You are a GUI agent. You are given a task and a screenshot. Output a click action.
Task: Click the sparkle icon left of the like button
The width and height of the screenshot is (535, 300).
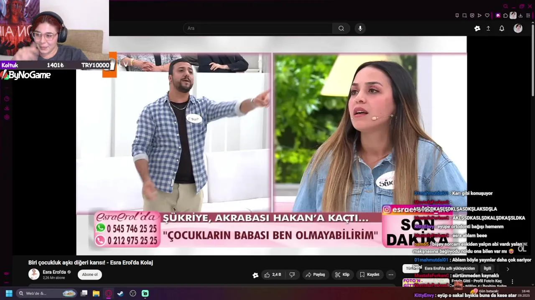coord(255,275)
